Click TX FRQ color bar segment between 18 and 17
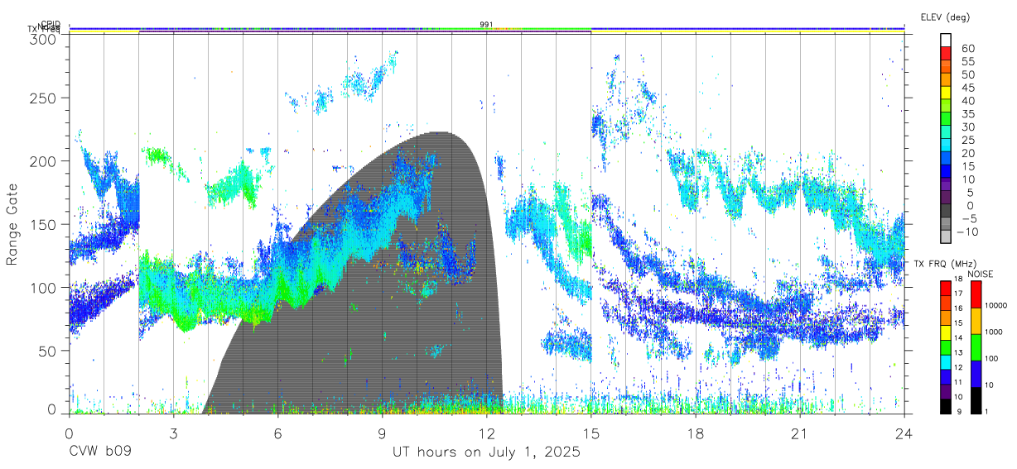Screen dimensions: 1017x469 pyautogui.click(x=946, y=288)
